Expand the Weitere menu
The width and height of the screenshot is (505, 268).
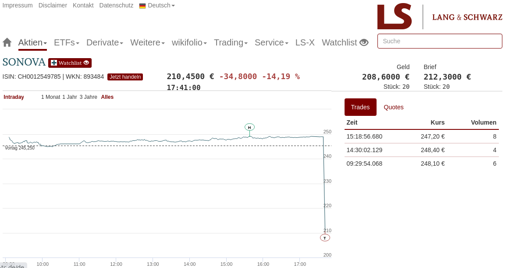(x=147, y=42)
